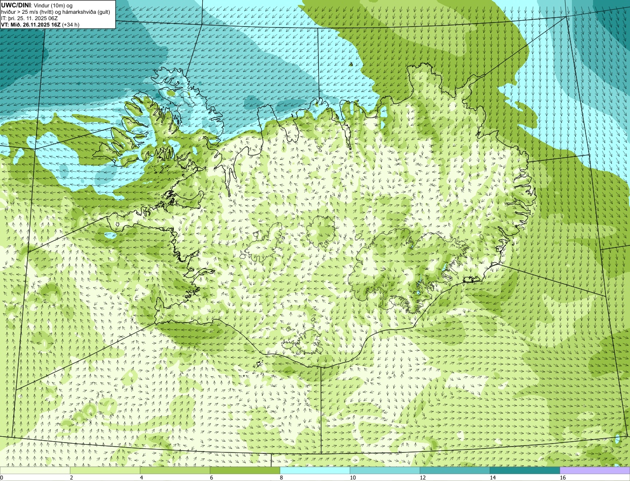Click the 4–6 green legend swatch

point(175,470)
